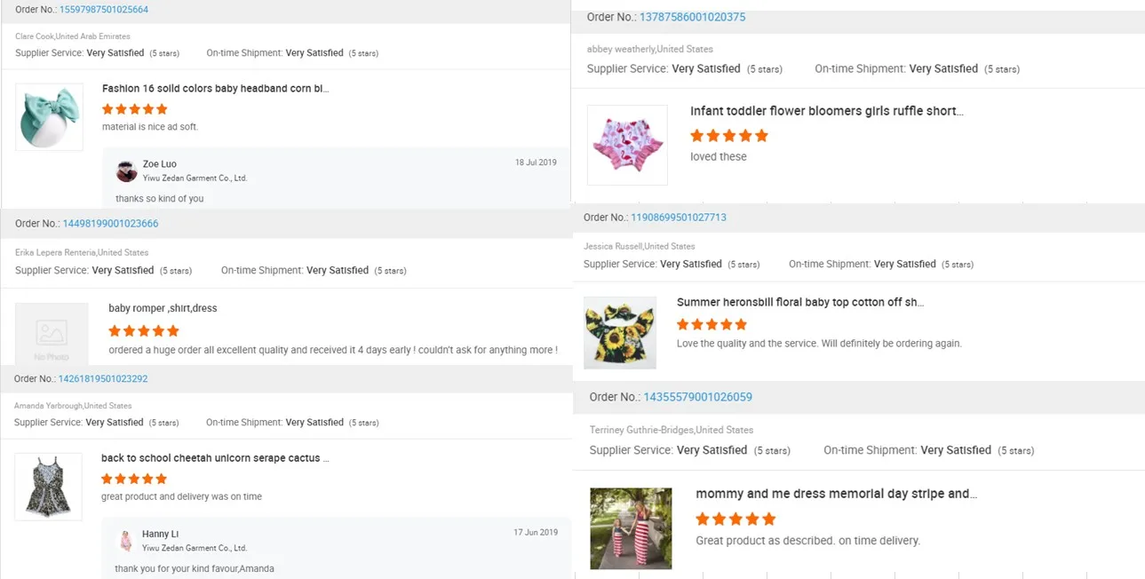Click the cheetah romper product thumbnail

pos(49,486)
